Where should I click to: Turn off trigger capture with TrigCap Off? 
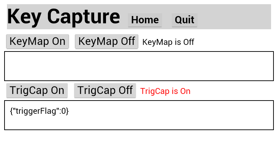[x=105, y=90]
